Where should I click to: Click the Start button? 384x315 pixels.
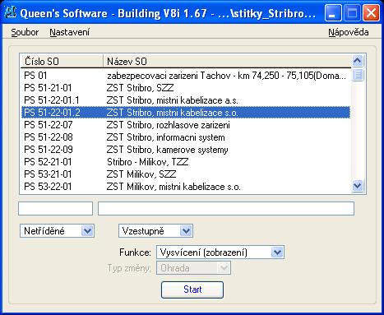coord(192,290)
